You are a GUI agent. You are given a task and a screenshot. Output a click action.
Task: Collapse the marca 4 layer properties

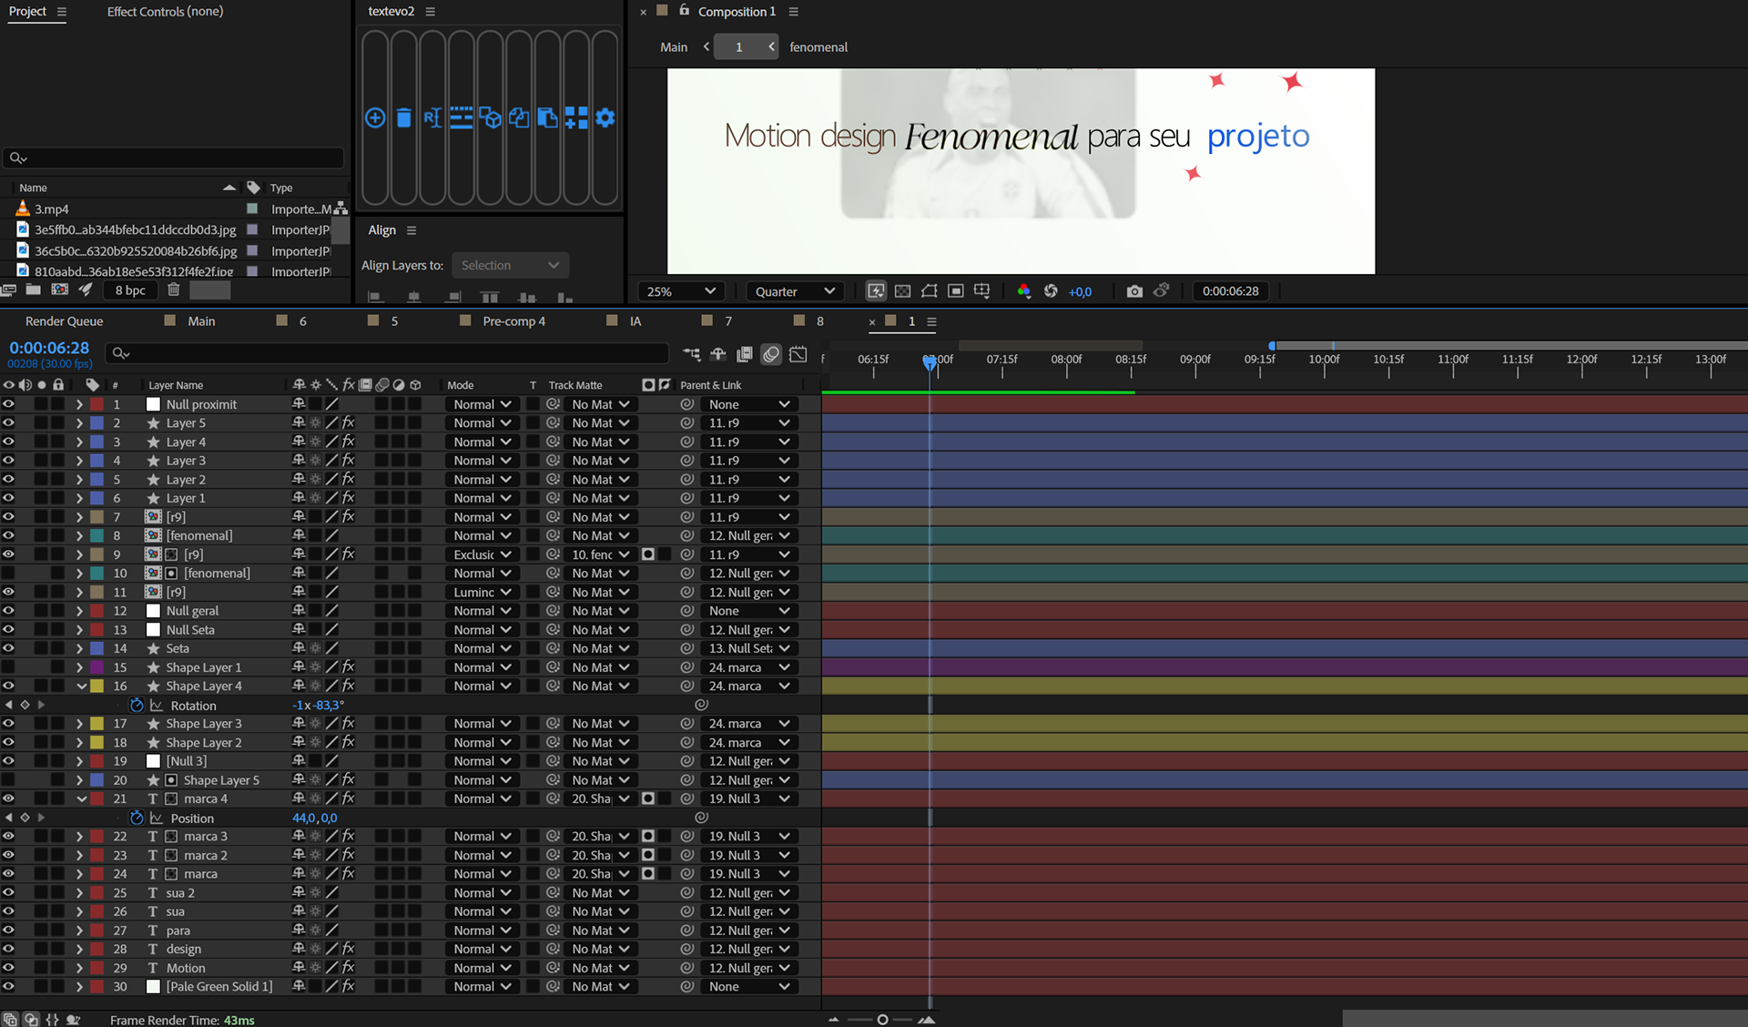81,798
